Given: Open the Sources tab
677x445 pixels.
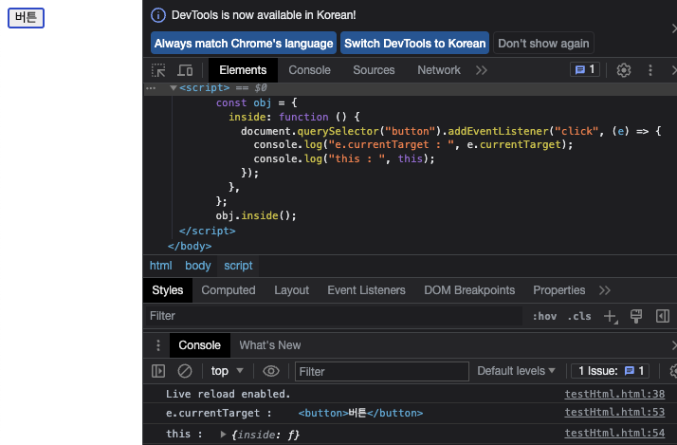Looking at the screenshot, I should tap(374, 70).
